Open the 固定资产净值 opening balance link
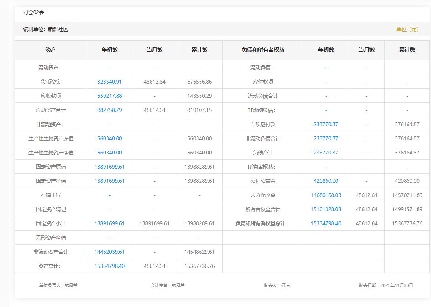The height and width of the screenshot is (307, 431). pos(109,181)
